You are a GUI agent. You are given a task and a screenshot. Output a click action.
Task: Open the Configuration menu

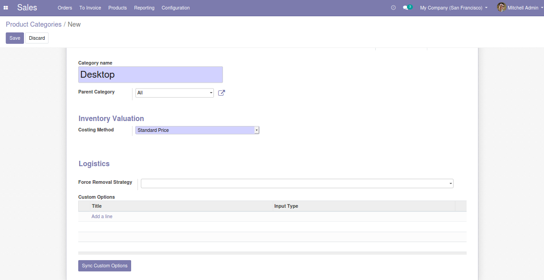175,8
